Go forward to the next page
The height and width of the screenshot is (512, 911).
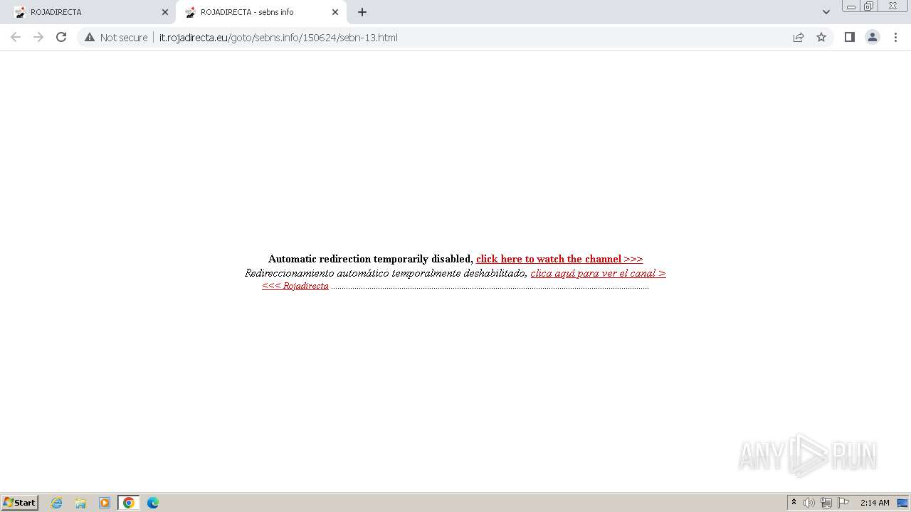(38, 37)
